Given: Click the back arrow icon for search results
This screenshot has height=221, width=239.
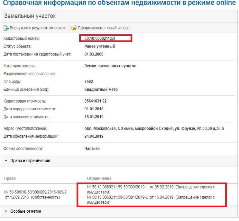Looking at the screenshot, I should pyautogui.click(x=6, y=28).
